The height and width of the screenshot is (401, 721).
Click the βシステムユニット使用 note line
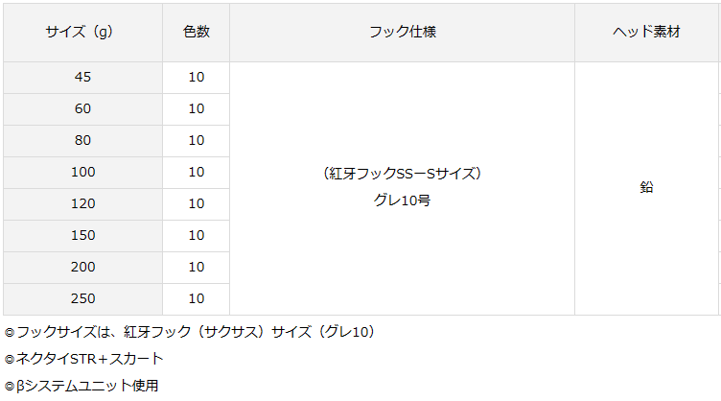coord(81,386)
